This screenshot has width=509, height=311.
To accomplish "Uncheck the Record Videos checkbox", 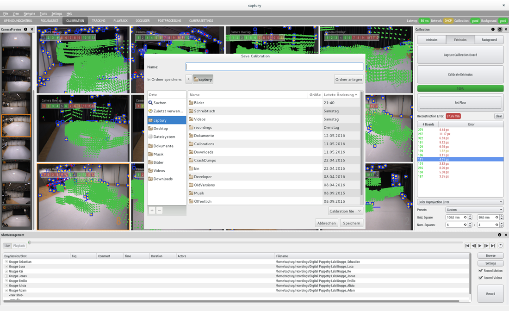I will [481, 278].
